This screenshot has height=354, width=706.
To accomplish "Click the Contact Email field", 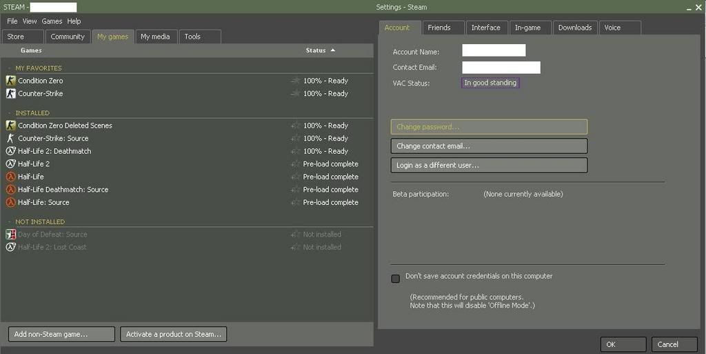I will [501, 68].
